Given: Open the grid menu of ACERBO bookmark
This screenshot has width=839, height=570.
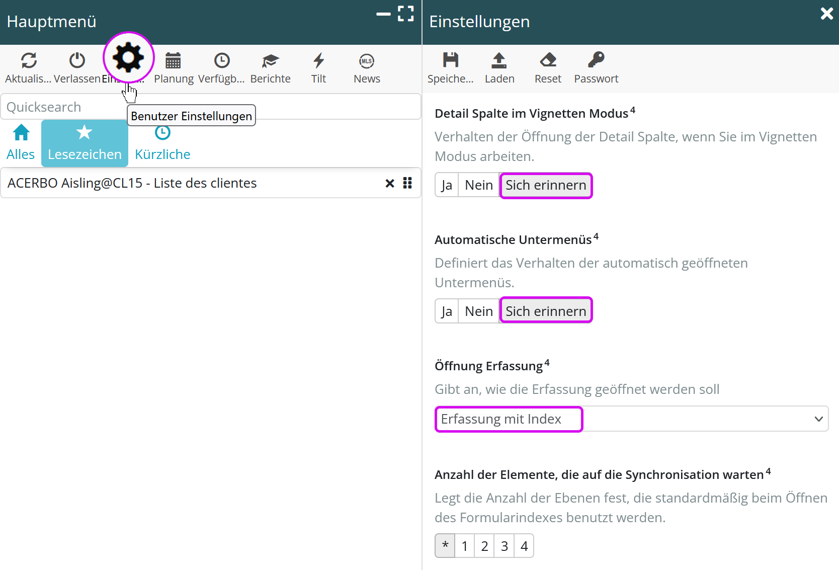Looking at the screenshot, I should [x=407, y=183].
